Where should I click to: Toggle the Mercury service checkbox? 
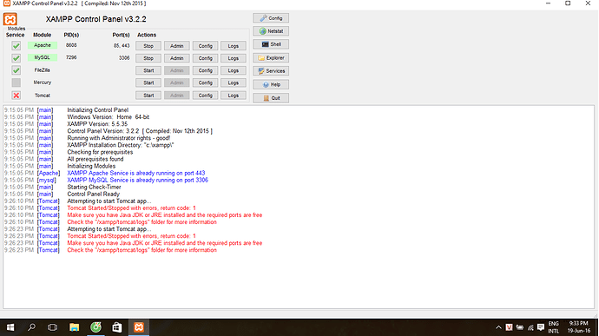pos(16,82)
